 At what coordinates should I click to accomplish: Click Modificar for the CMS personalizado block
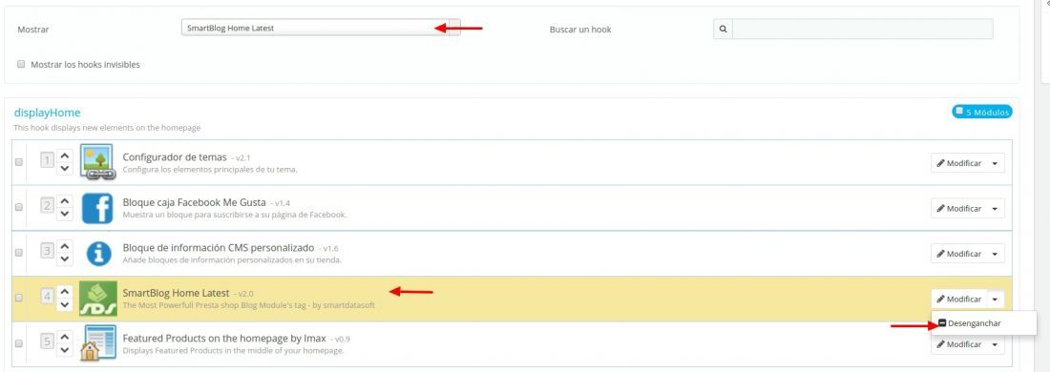(x=959, y=255)
